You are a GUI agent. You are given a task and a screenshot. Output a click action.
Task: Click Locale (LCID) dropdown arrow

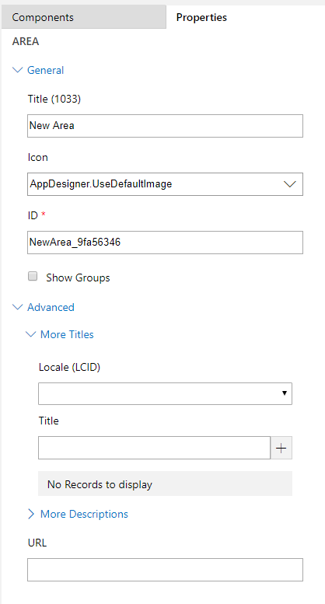[285, 393]
